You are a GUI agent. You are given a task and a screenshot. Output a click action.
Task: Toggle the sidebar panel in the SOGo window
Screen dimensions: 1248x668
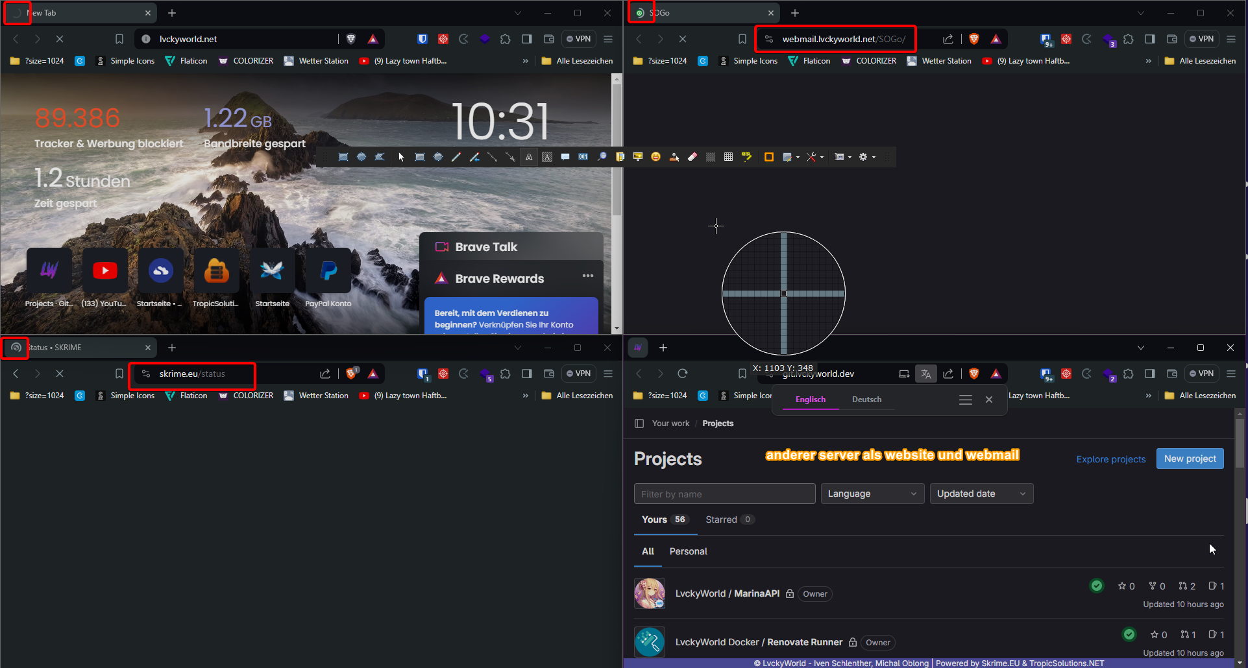point(1149,39)
